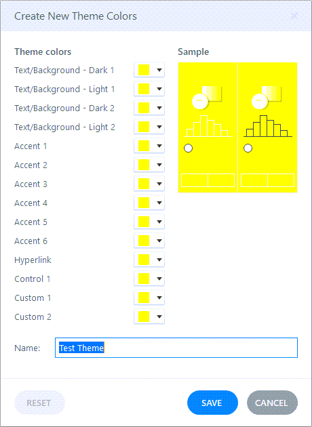Open the Text/Background - Dark 2 color dropdown
This screenshot has width=312, height=427.
point(149,108)
